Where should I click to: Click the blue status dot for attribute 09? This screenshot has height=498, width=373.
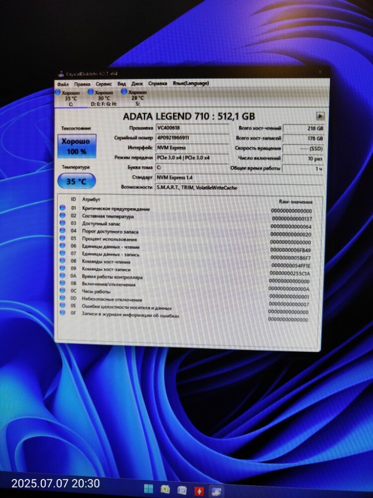coord(63,268)
